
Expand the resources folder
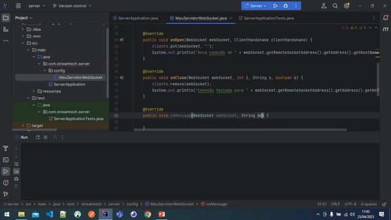click(34, 91)
